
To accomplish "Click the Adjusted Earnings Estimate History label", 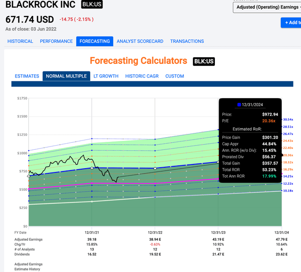I will point(28,267).
